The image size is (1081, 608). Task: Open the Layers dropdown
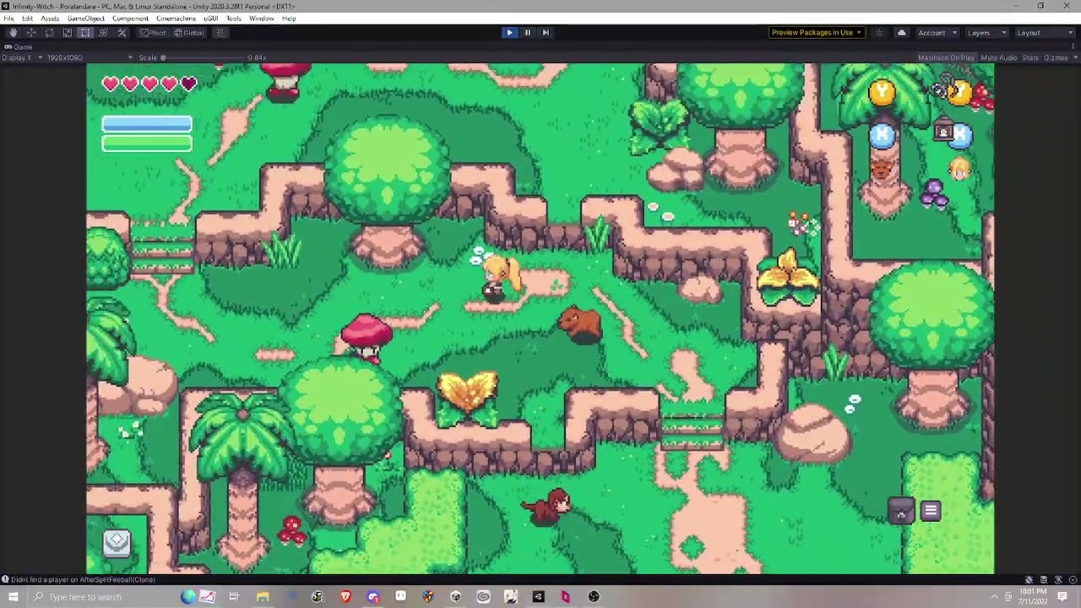986,33
